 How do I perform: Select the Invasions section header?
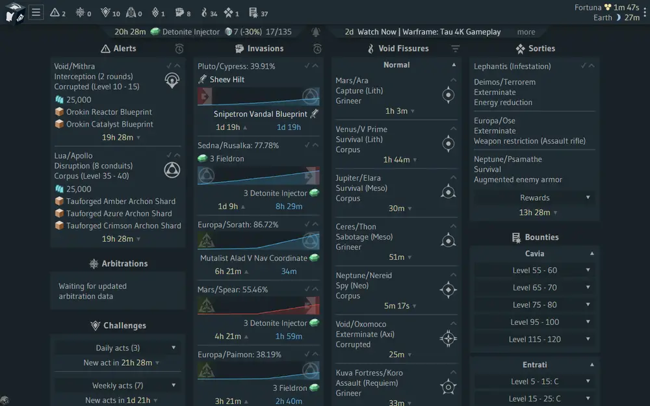[x=259, y=49]
